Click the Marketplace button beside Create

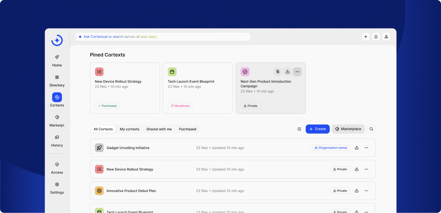pyautogui.click(x=348, y=129)
